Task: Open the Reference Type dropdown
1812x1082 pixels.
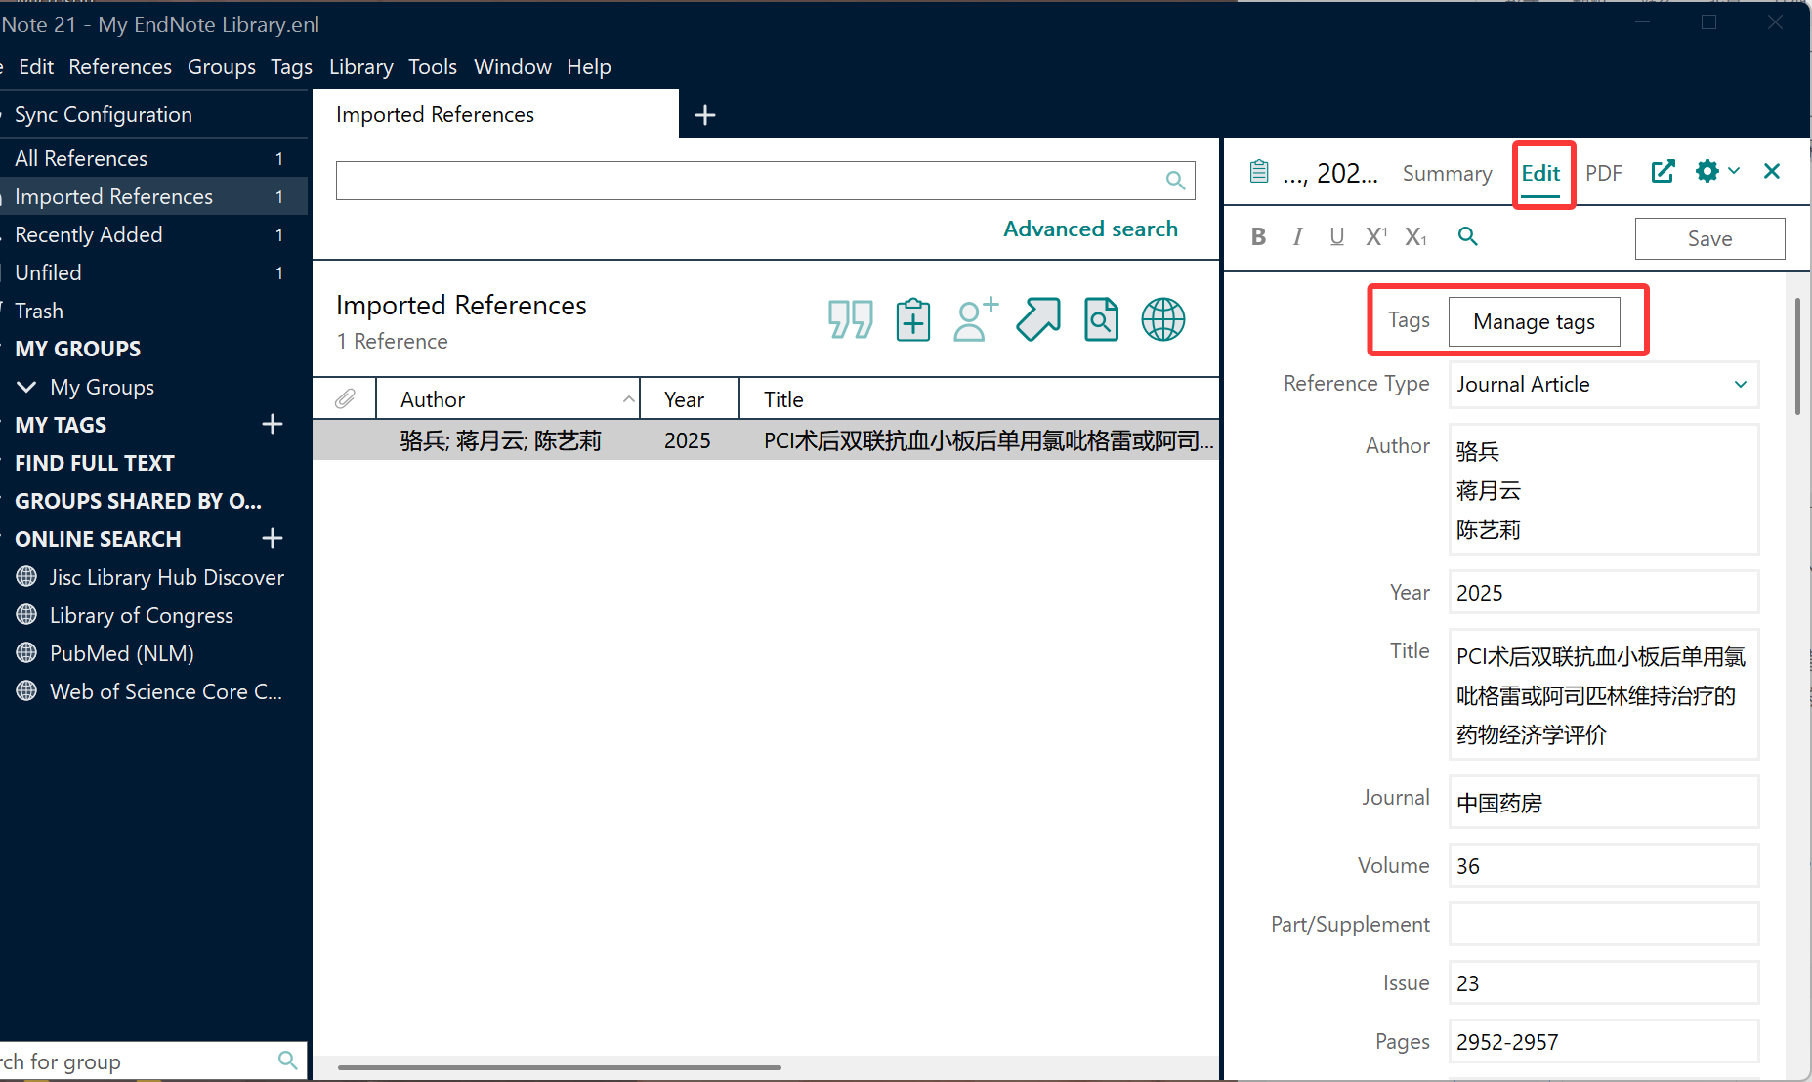Action: pos(1604,385)
